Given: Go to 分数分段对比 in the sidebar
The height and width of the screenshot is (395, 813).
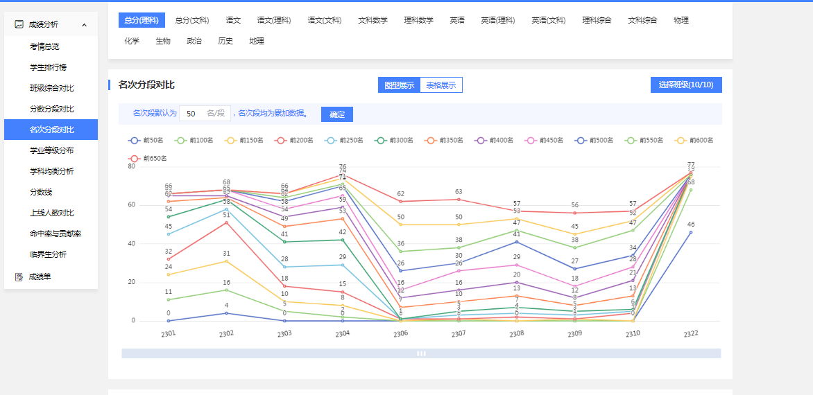Looking at the screenshot, I should (51, 109).
